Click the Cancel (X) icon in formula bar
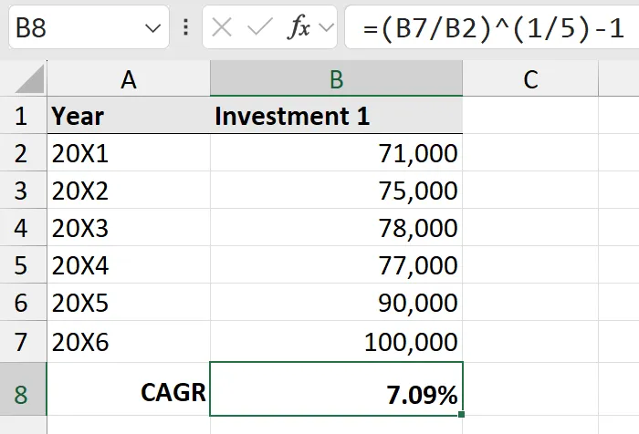 [x=222, y=28]
